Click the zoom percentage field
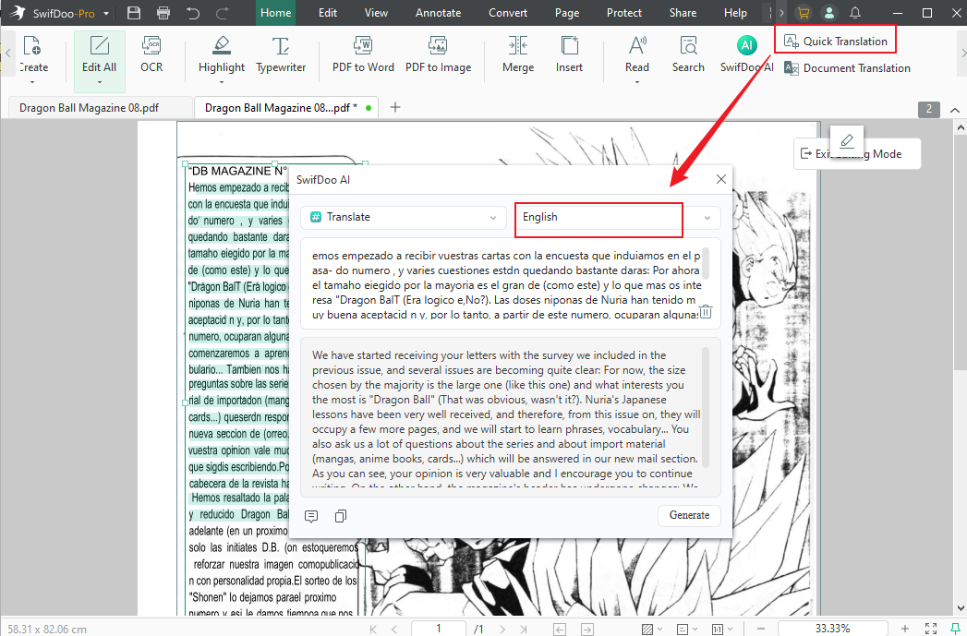The width and height of the screenshot is (967, 636). pos(832,628)
